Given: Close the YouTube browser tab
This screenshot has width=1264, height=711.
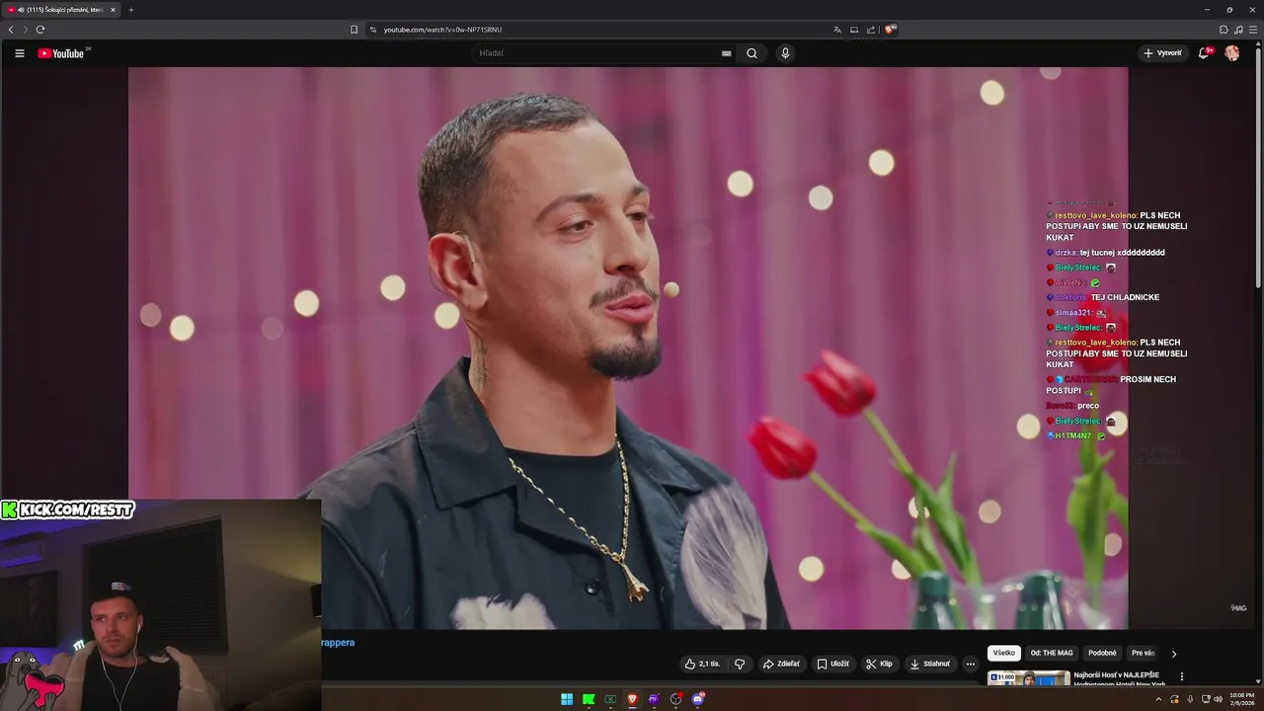Looking at the screenshot, I should tap(113, 10).
